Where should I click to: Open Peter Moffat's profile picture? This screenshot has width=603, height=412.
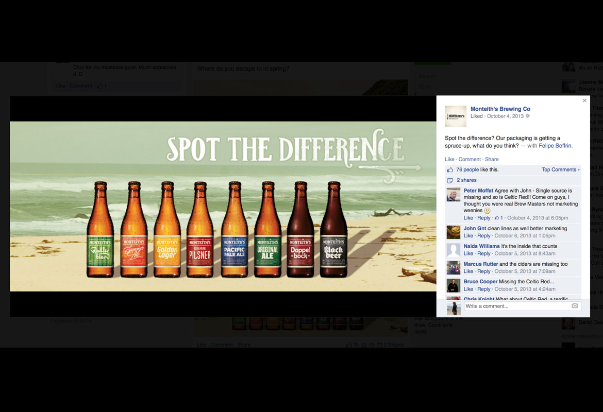(454, 195)
